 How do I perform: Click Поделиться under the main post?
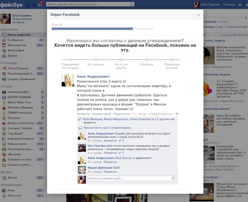coord(122,114)
